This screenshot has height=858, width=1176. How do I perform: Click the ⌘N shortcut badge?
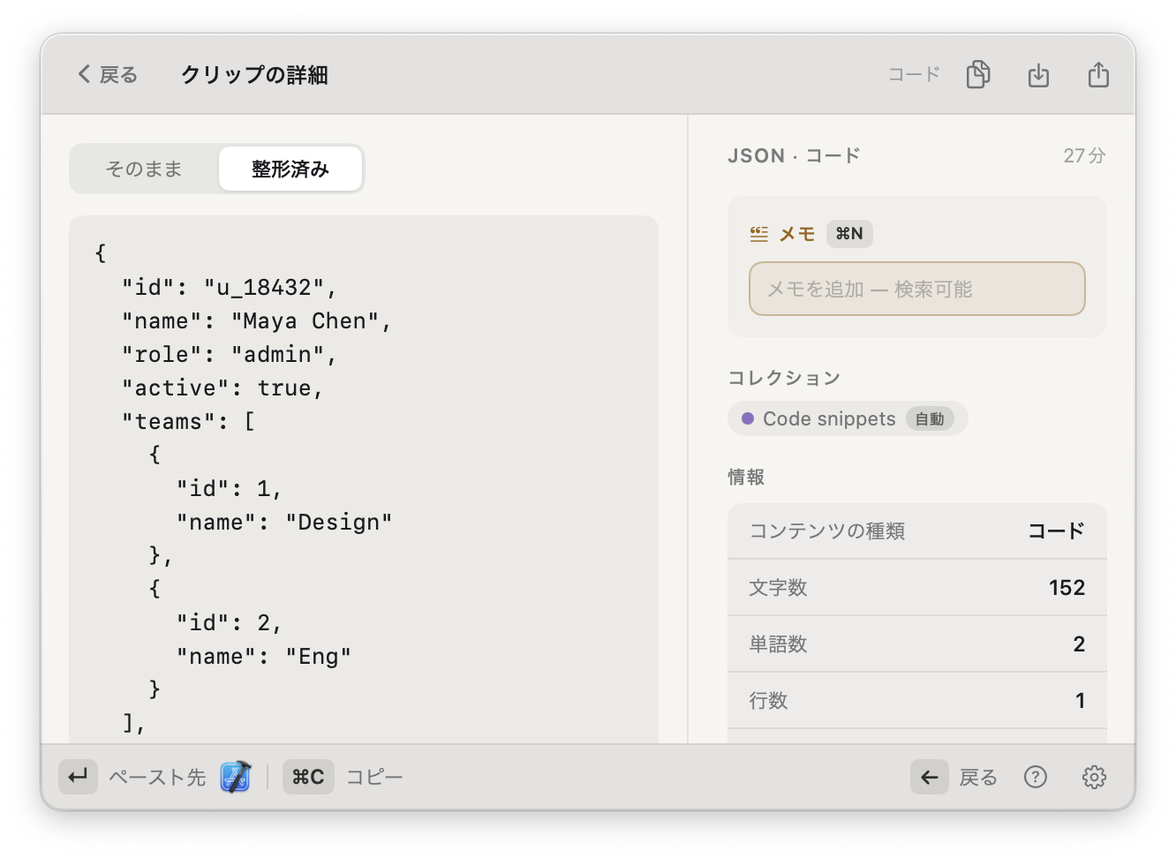(849, 234)
